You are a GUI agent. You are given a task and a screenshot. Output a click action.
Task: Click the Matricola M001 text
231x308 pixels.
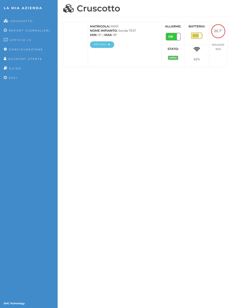[104, 26]
